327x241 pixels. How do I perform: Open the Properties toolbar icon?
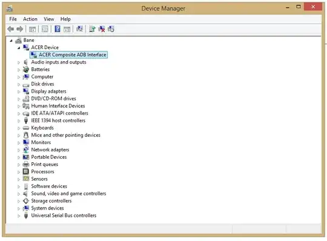[45, 29]
